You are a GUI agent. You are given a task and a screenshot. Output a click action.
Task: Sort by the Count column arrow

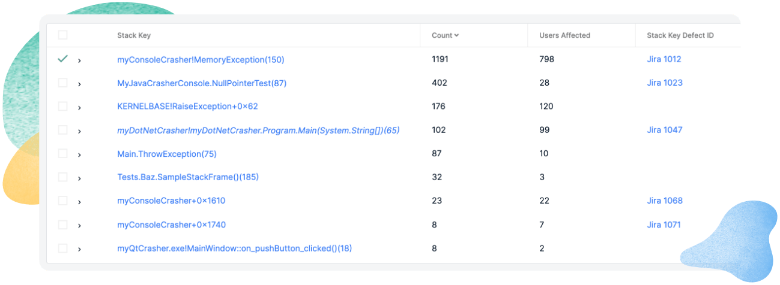click(456, 35)
